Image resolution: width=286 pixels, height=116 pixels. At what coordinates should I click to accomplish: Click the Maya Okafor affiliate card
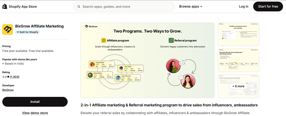(x=100, y=75)
